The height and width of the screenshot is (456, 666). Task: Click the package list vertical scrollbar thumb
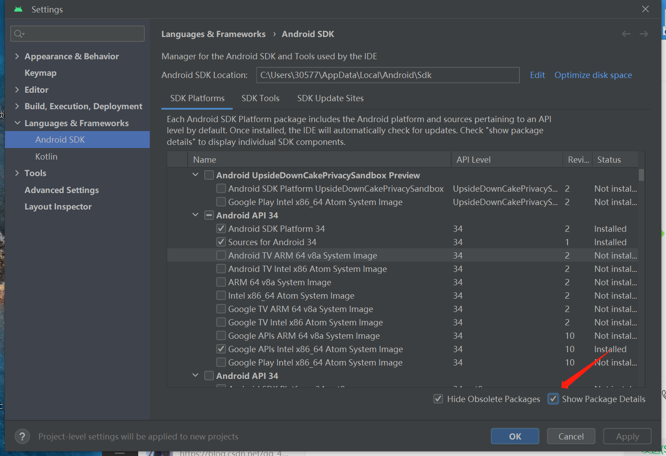641,175
